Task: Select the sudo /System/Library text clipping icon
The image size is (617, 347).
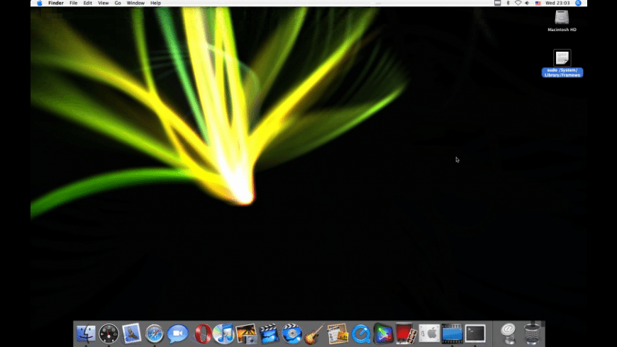Action: pos(562,58)
